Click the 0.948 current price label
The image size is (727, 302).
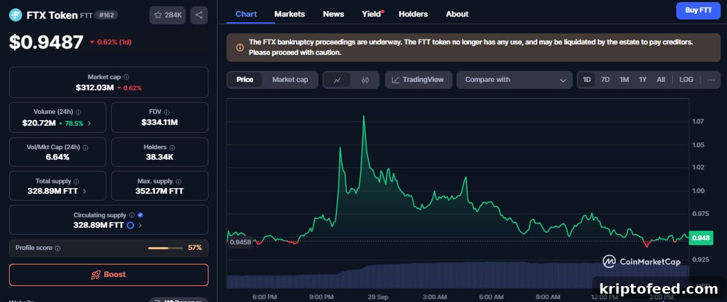point(700,238)
